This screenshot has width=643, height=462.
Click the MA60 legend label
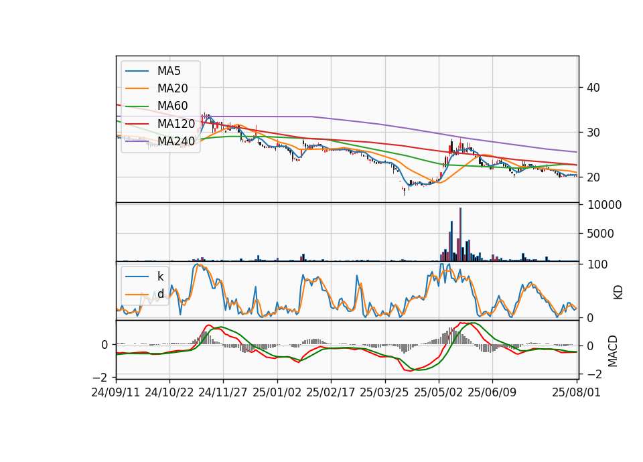pos(172,106)
